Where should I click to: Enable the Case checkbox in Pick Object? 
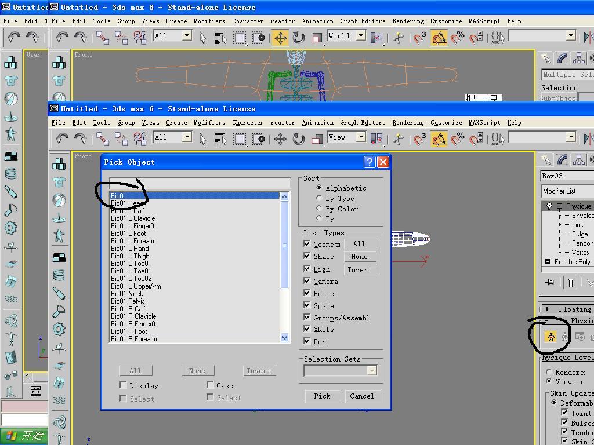coord(210,385)
